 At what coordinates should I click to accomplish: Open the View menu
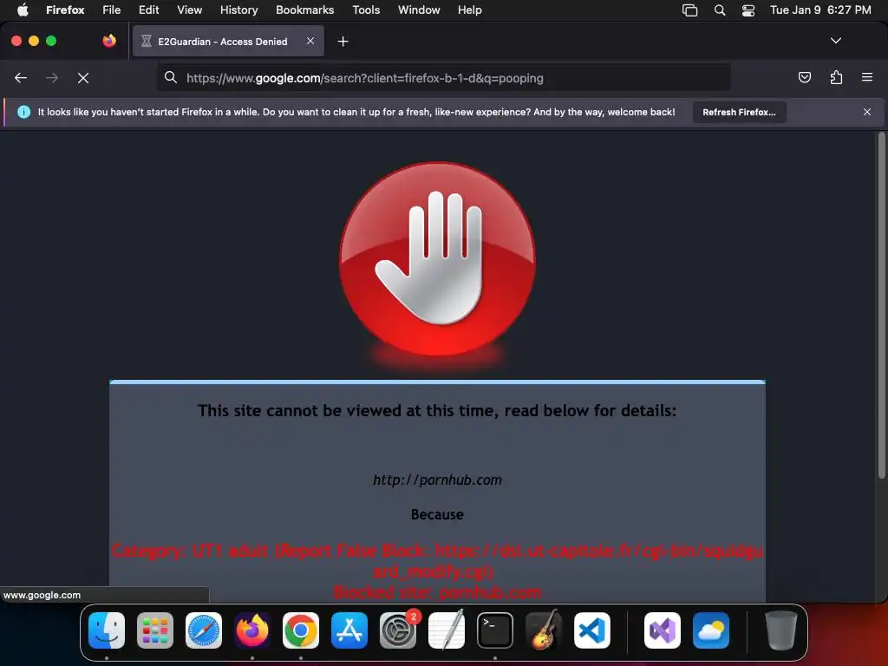click(189, 10)
